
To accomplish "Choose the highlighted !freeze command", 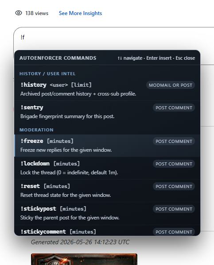I will click(x=107, y=146).
